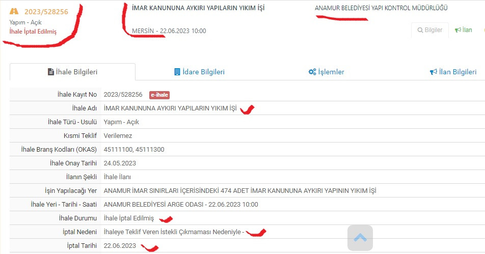
Task: Click the green megaphone İlan icon
Action: coord(458,30)
